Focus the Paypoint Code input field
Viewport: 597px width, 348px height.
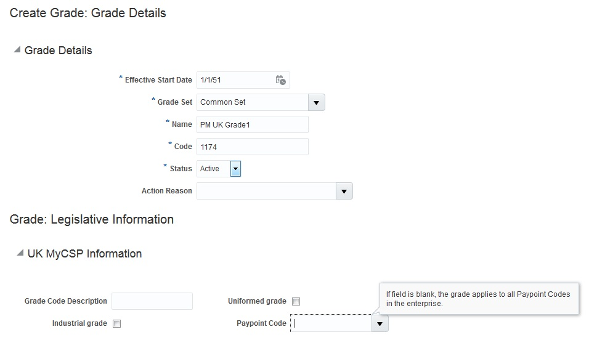331,323
